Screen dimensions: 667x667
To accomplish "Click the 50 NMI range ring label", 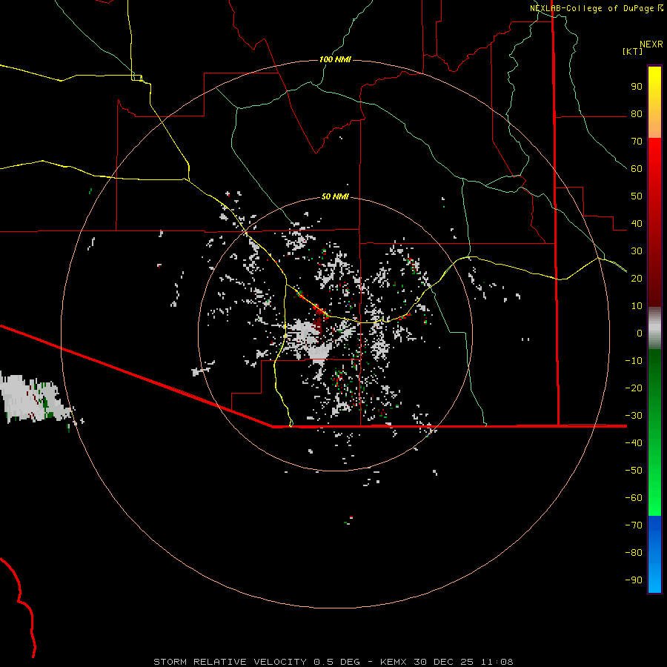I will pyautogui.click(x=335, y=196).
